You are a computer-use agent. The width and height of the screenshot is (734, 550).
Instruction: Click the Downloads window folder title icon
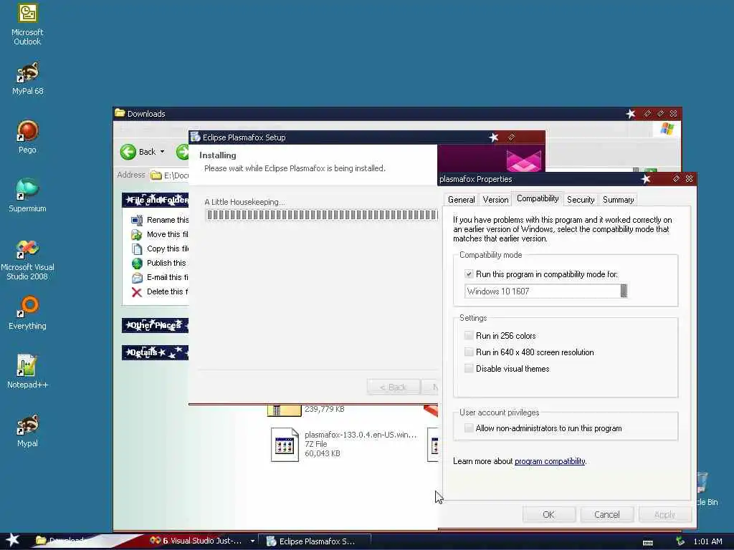120,113
